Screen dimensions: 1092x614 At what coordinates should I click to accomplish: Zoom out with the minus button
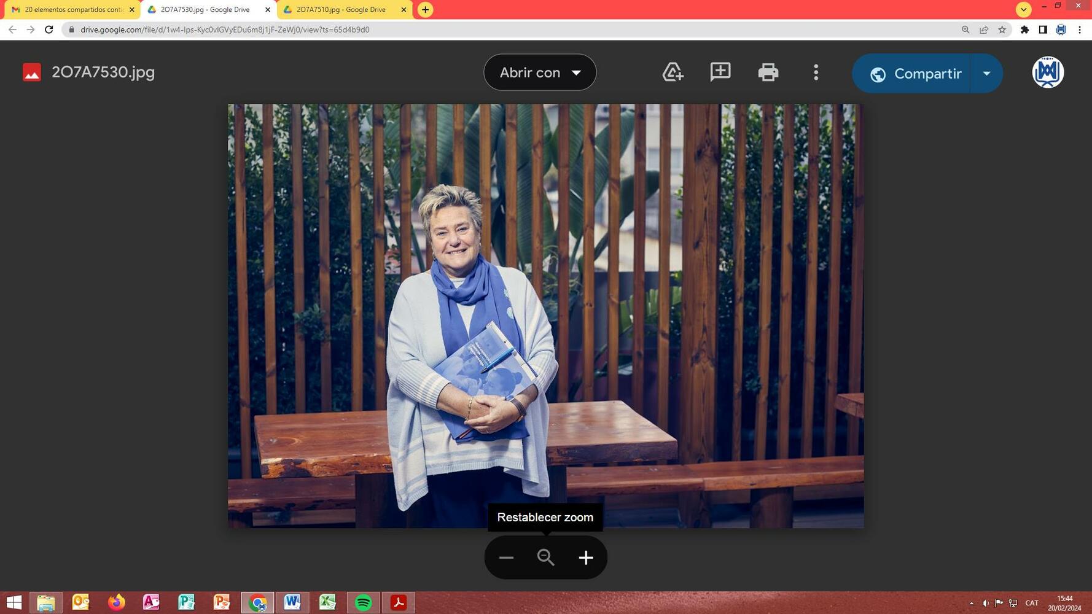coord(506,558)
